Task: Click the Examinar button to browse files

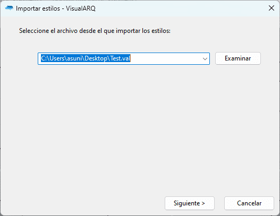Action: click(238, 58)
